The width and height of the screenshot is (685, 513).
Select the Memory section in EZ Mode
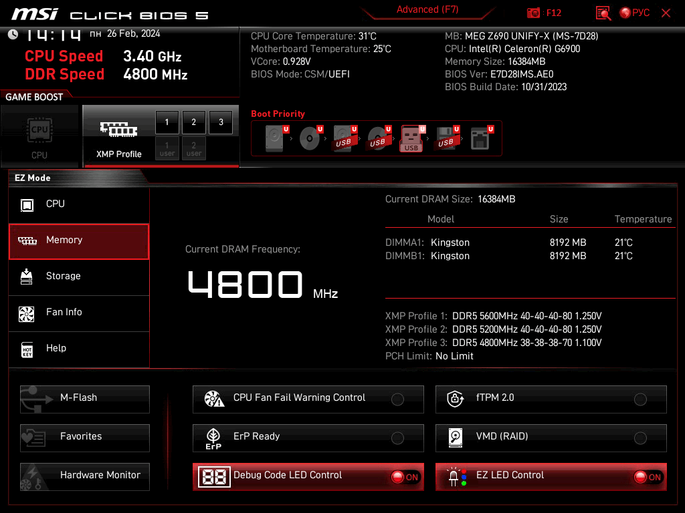coord(79,241)
